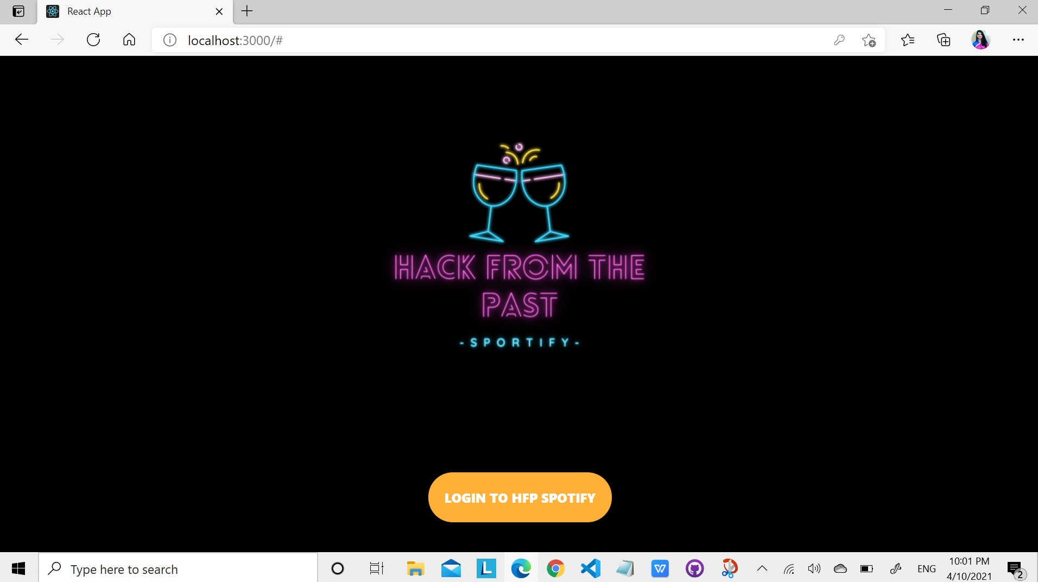Viewport: 1038px width, 582px height.
Task: Open the browser home page icon
Action: pyautogui.click(x=129, y=40)
